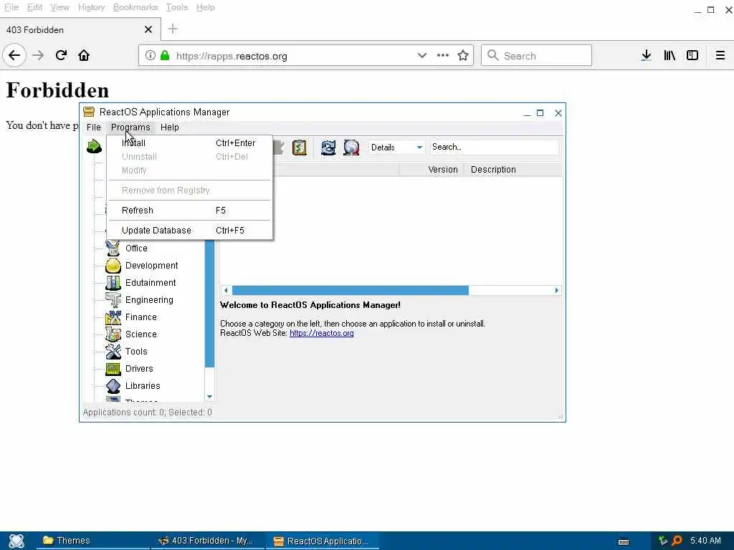Open the Firefox Bookmarks menu
Screen dimensions: 734x550
coord(135,7)
